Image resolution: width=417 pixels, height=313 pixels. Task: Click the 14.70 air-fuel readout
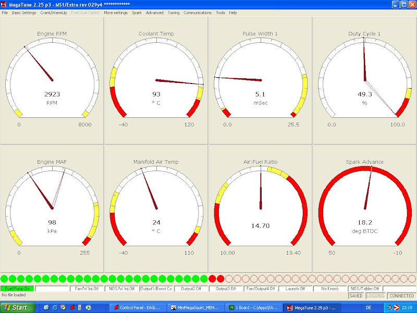(x=260, y=226)
